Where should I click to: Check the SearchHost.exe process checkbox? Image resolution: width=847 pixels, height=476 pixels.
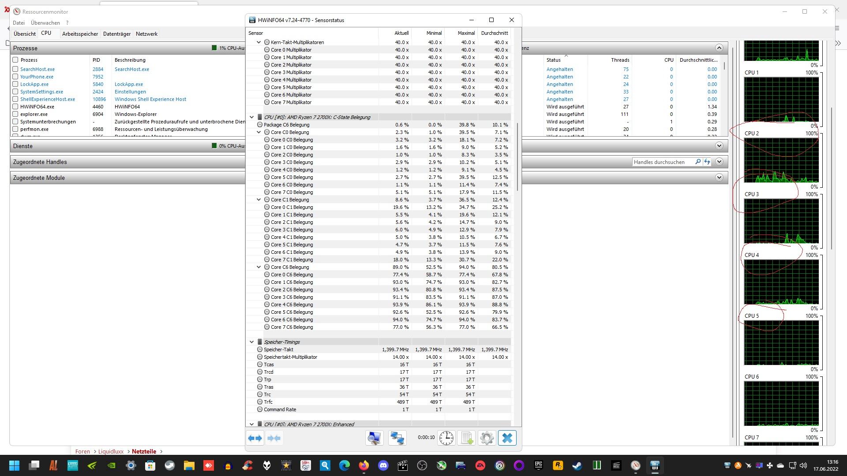(15, 69)
